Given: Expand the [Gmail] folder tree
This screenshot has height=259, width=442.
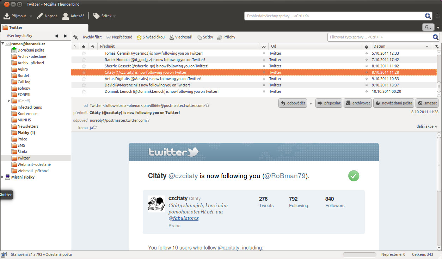Looking at the screenshot, I should coord(9,101).
